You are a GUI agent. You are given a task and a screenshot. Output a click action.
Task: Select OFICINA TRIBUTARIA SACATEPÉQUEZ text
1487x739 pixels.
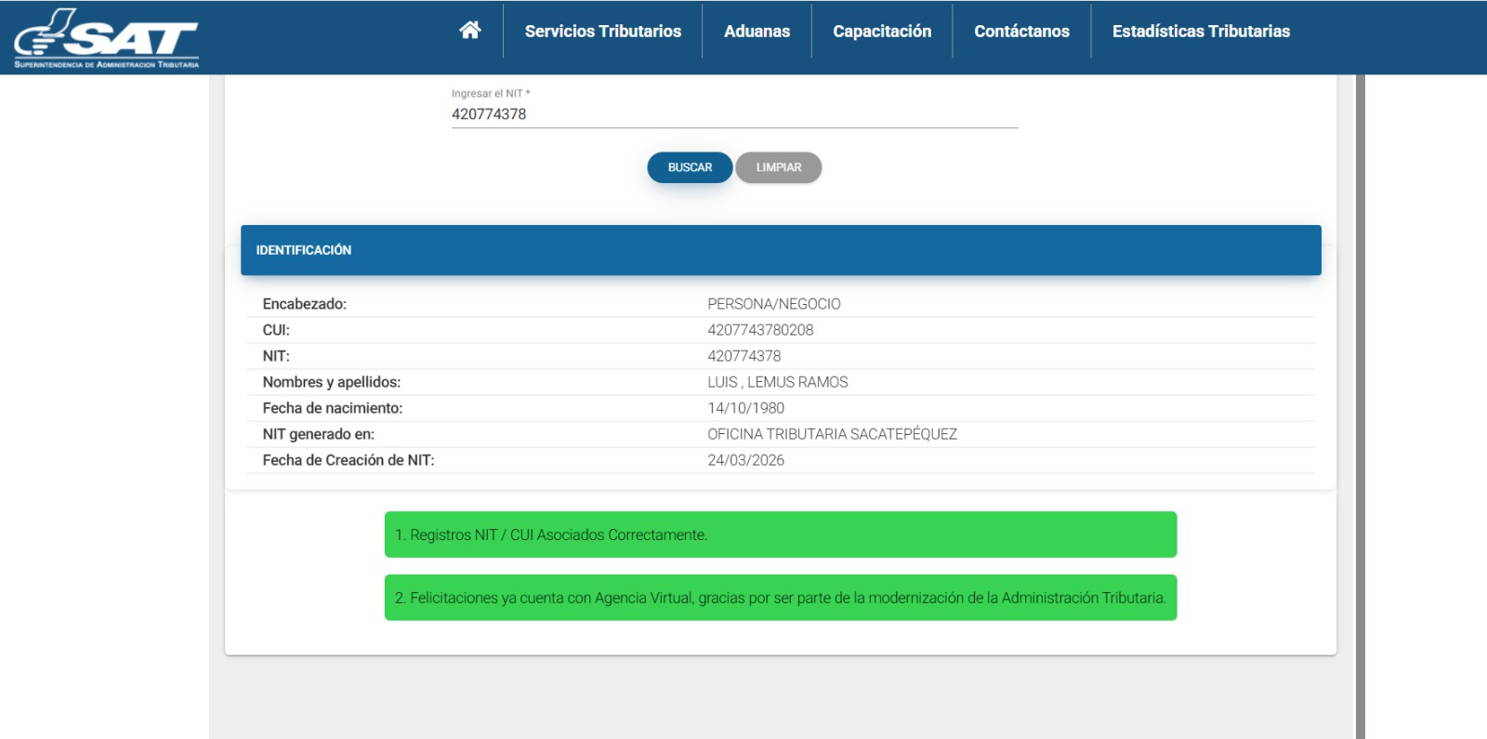coord(833,434)
